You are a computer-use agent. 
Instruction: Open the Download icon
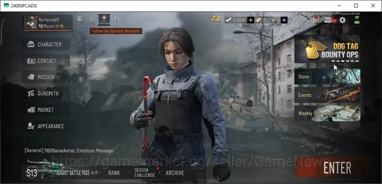coord(104,20)
